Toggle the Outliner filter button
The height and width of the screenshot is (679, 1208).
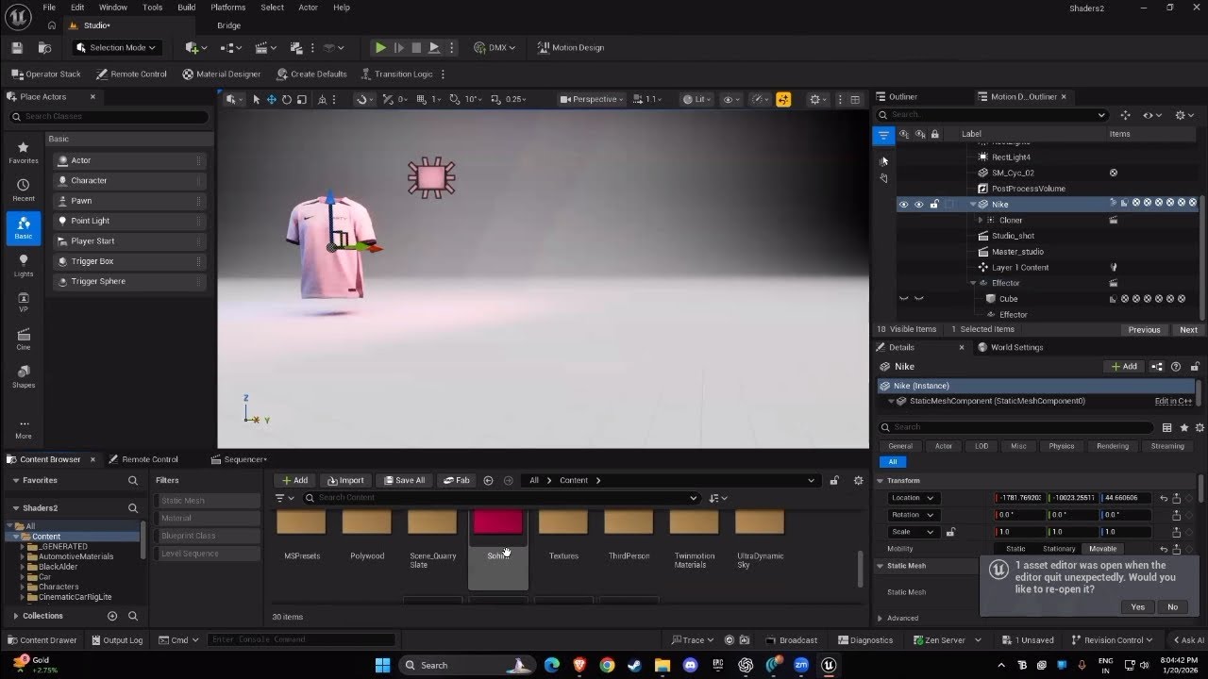pos(883,135)
